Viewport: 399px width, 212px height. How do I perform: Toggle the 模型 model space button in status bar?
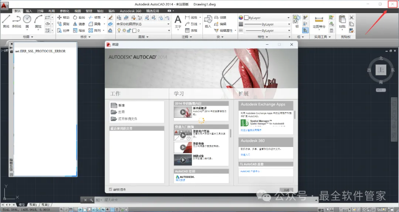321,210
